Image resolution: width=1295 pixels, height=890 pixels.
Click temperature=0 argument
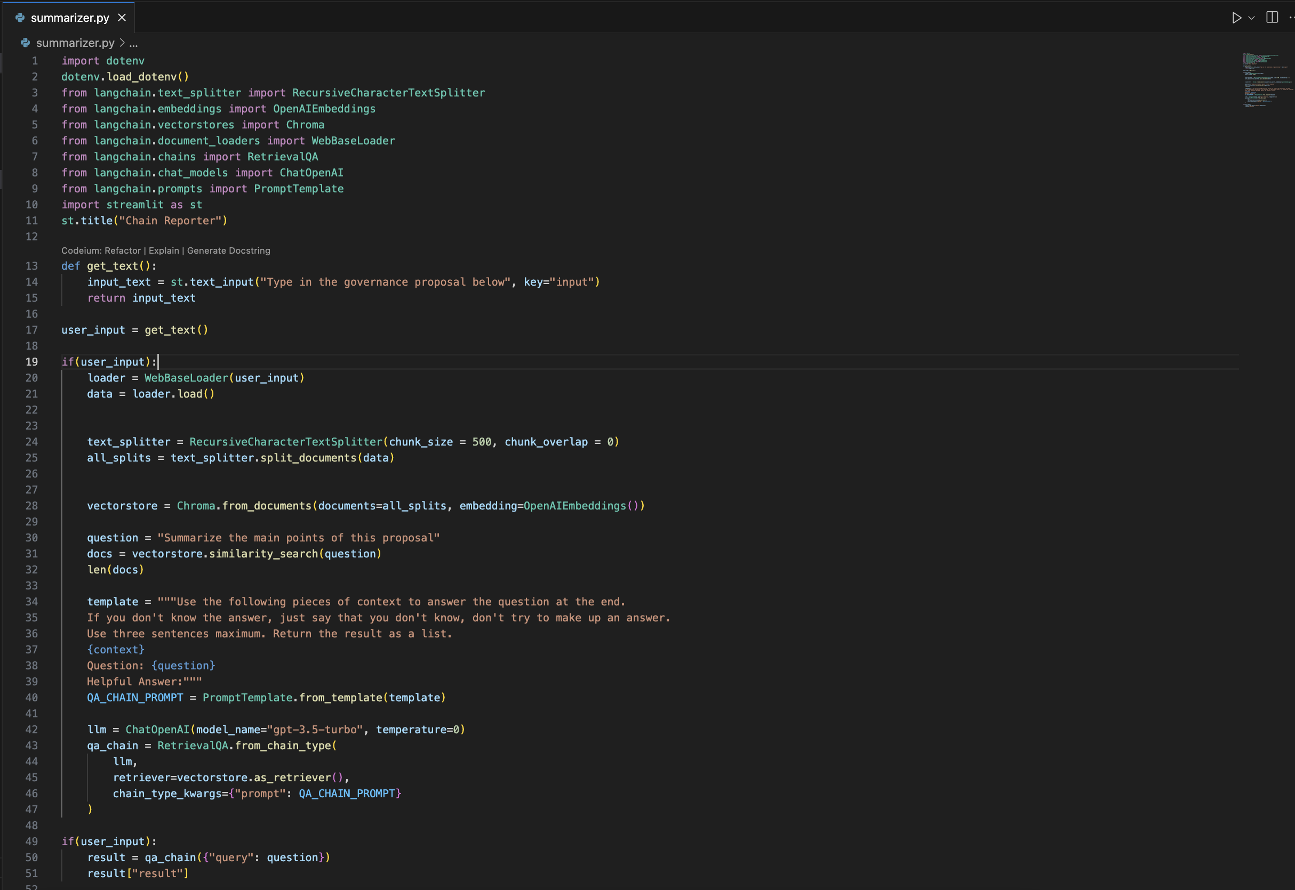(x=417, y=730)
